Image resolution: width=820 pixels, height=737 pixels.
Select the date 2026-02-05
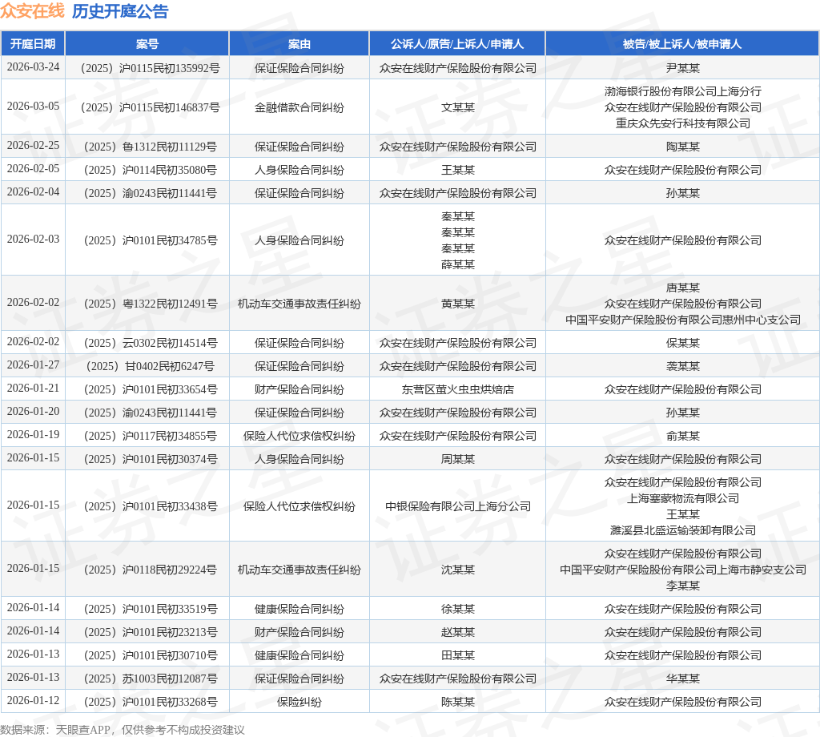(33, 168)
